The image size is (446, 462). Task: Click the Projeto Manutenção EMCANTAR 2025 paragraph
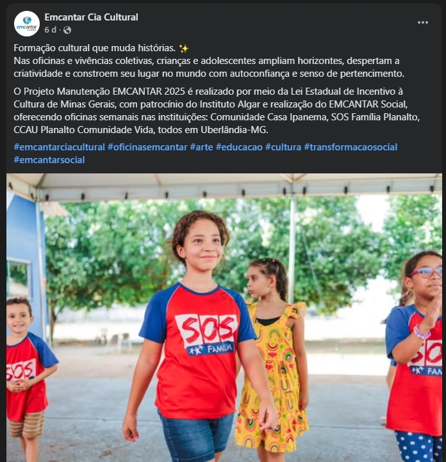(217, 111)
